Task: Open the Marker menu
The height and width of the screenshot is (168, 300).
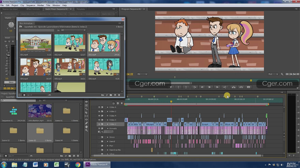Action: (x=41, y=5)
